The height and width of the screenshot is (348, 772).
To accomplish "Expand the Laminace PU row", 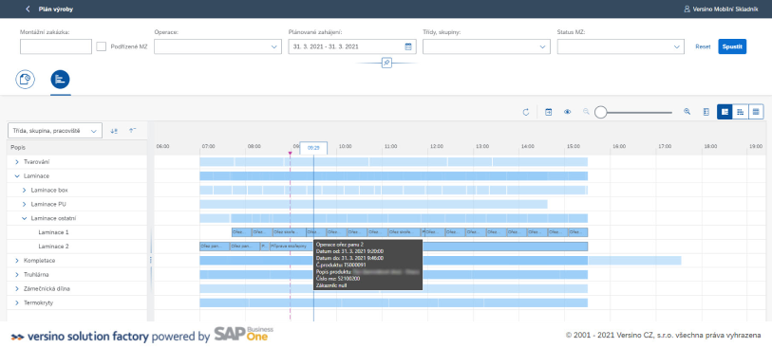I will tap(24, 204).
